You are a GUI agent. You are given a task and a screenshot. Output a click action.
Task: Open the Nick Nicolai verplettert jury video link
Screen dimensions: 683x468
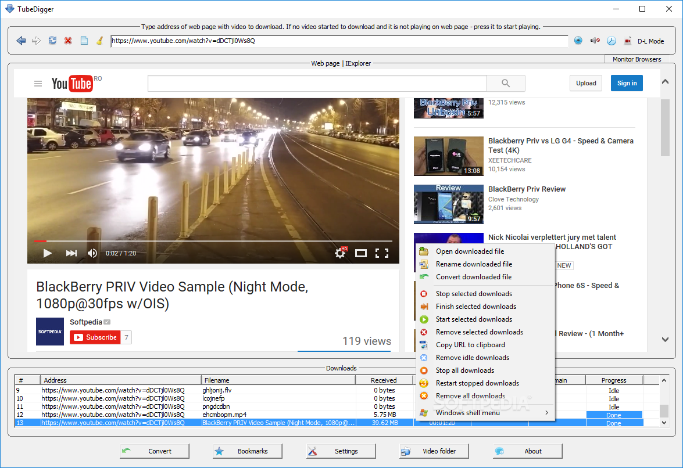coord(552,237)
